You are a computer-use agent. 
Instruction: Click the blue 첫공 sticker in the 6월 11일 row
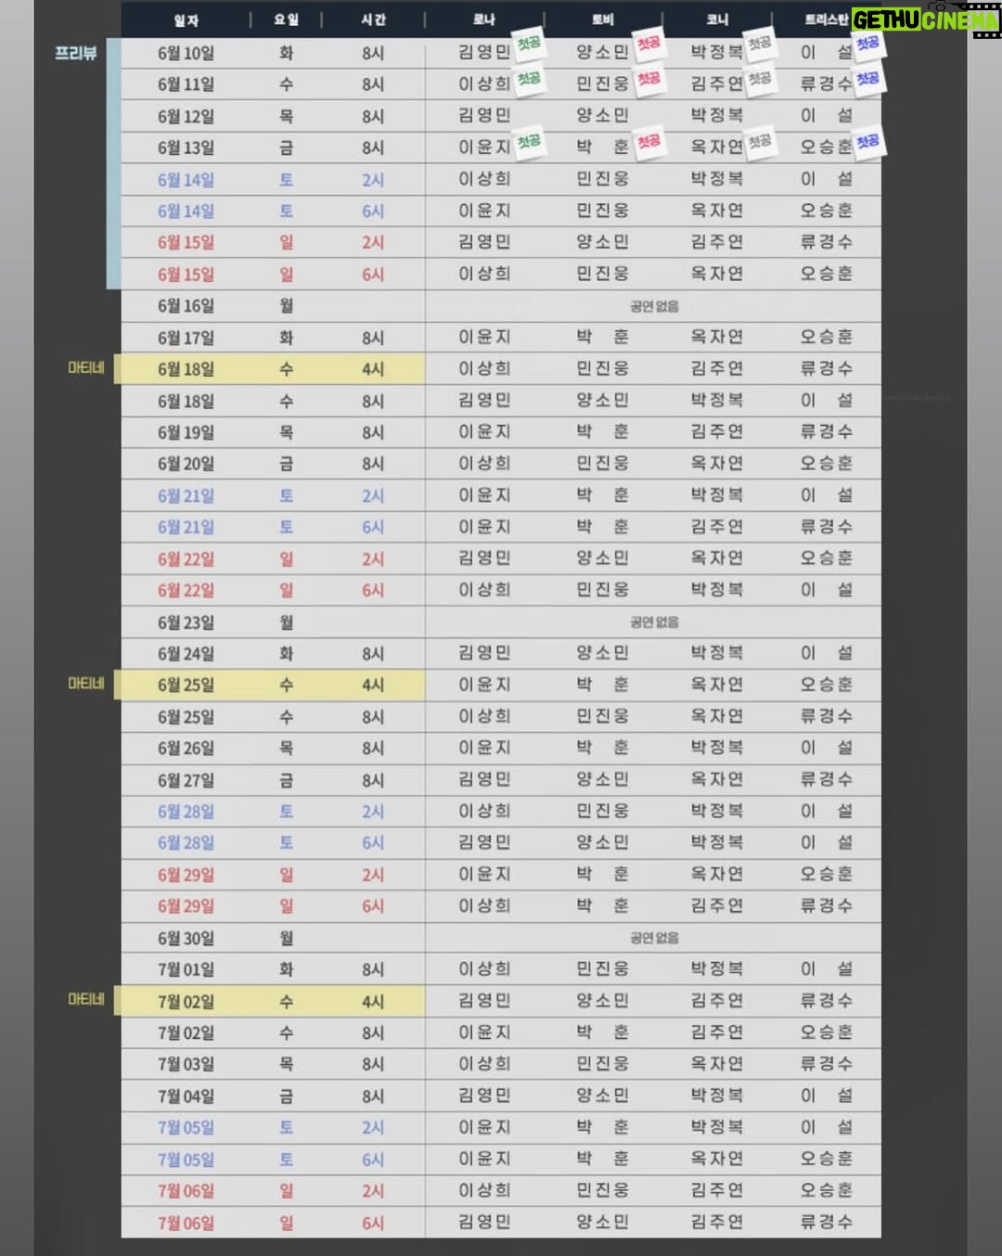pyautogui.click(x=867, y=79)
